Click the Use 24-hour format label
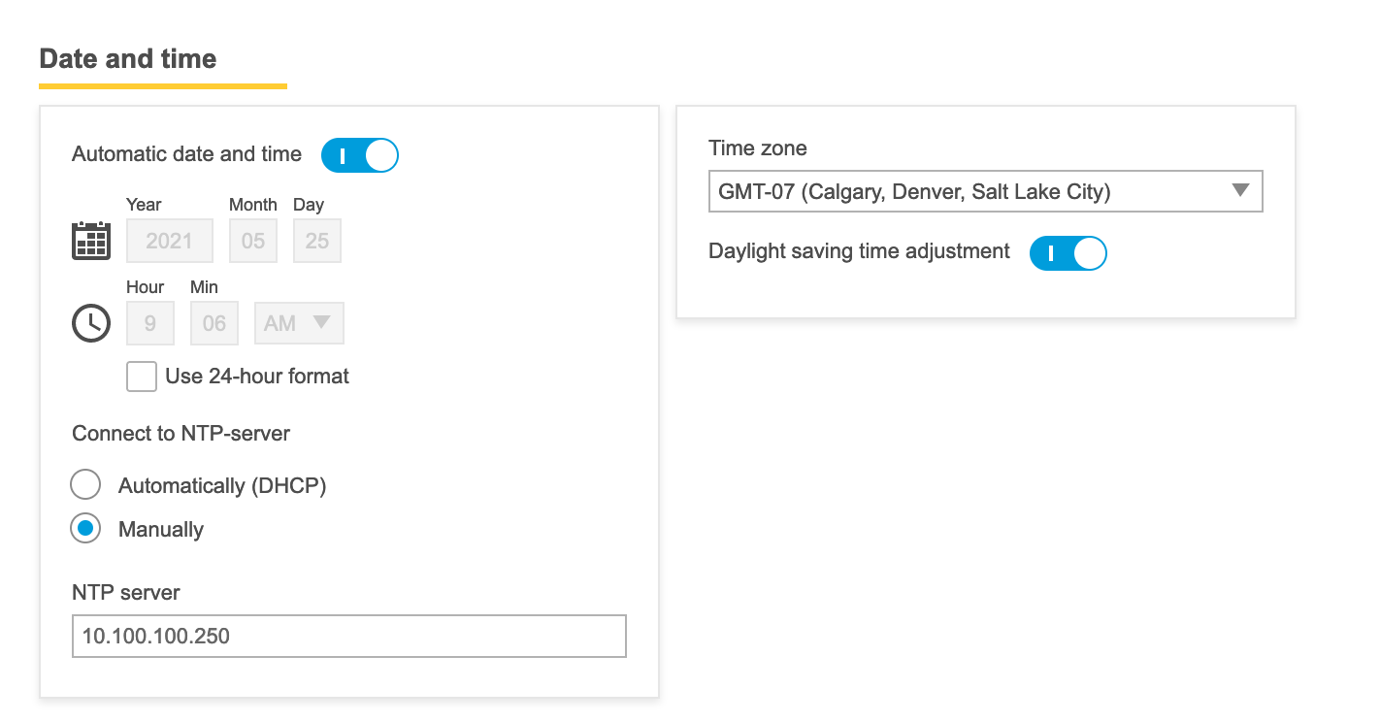 click(x=257, y=377)
